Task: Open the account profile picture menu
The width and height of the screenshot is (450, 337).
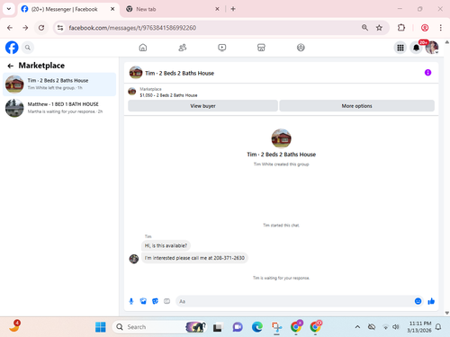Action: [432, 48]
